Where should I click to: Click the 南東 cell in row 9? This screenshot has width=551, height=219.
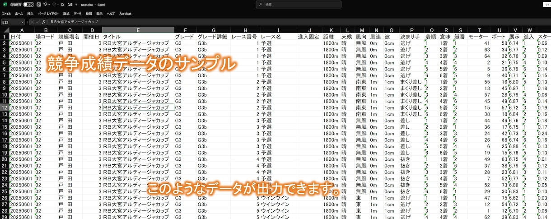coord(362,89)
